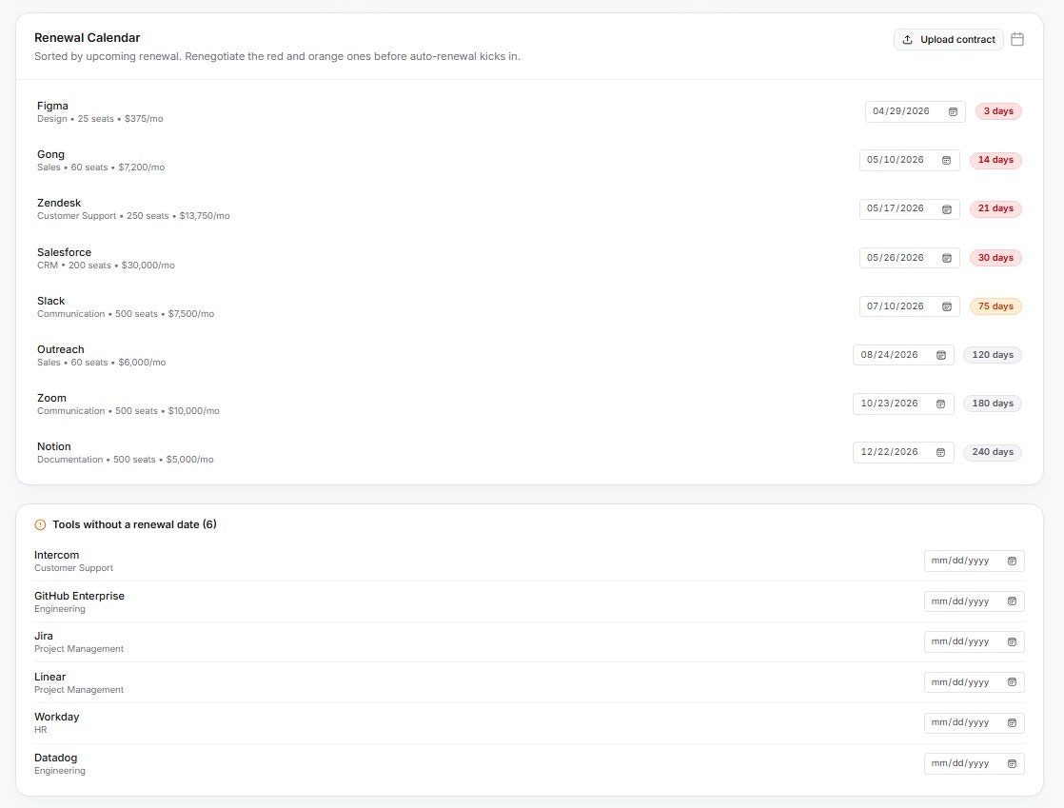This screenshot has height=808, width=1064.
Task: Click Datadog in the undated tools list
Action: 55,758
